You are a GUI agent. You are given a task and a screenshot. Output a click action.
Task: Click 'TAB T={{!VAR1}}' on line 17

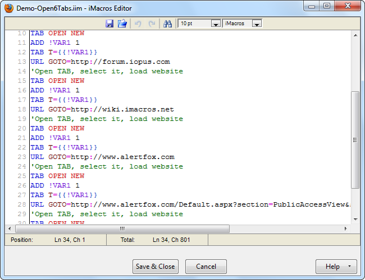(64, 100)
